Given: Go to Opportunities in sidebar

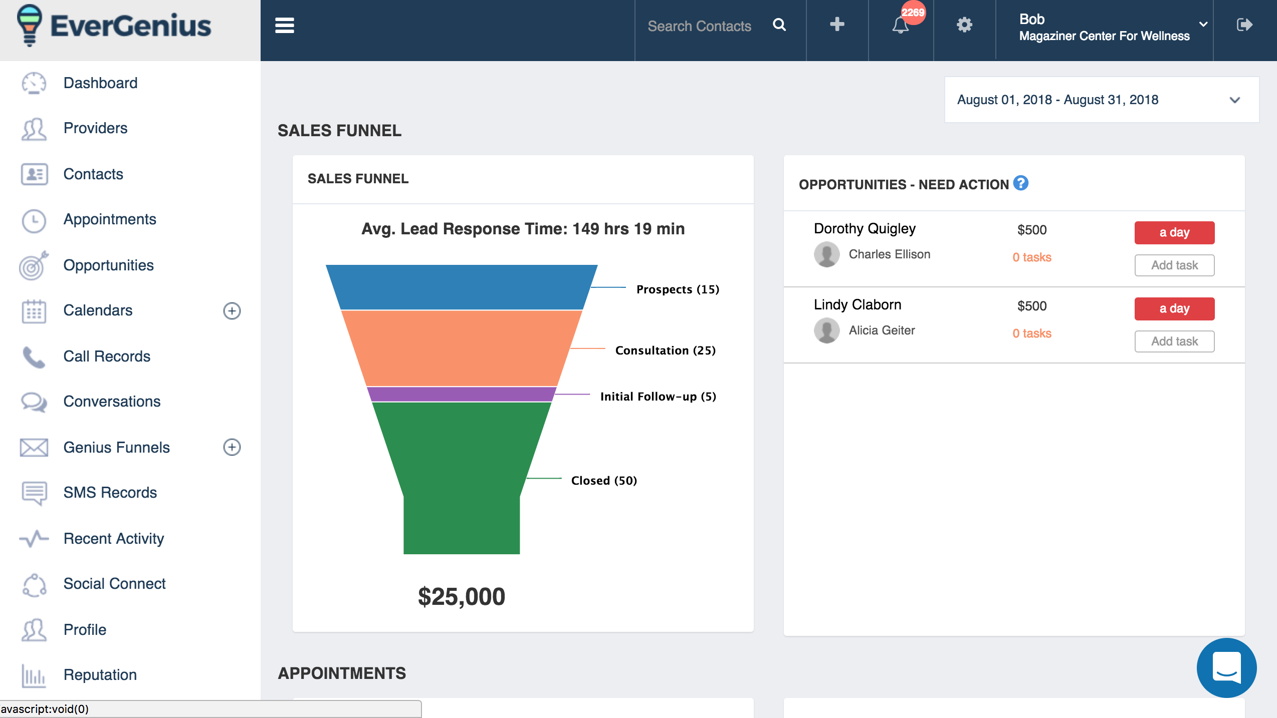Looking at the screenshot, I should tap(108, 265).
